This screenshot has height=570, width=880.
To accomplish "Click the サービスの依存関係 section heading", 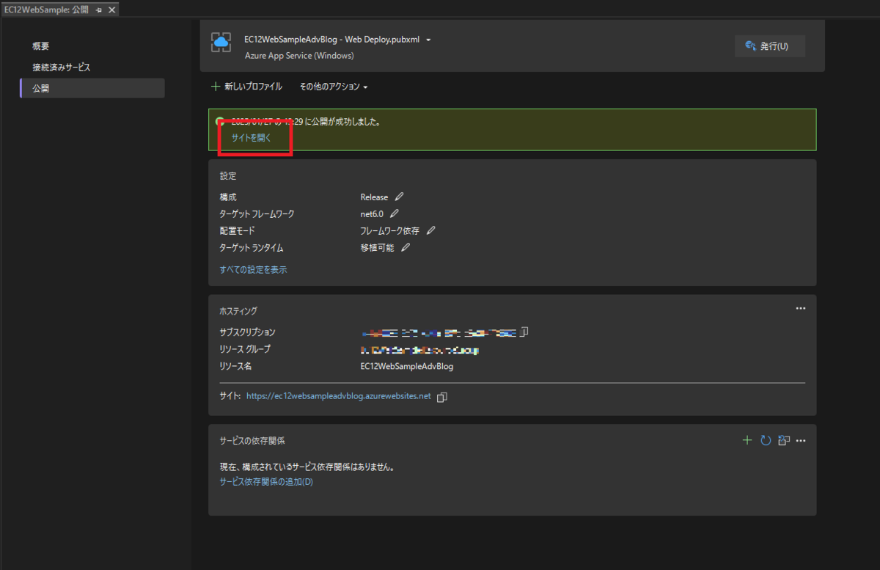I will coord(252,441).
